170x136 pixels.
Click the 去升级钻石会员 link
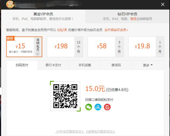pyautogui.click(x=116, y=30)
